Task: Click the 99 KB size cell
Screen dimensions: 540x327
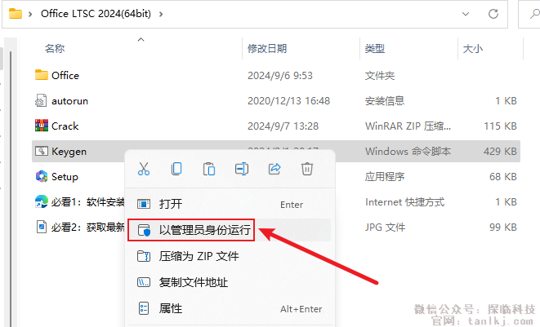Action: point(503,228)
